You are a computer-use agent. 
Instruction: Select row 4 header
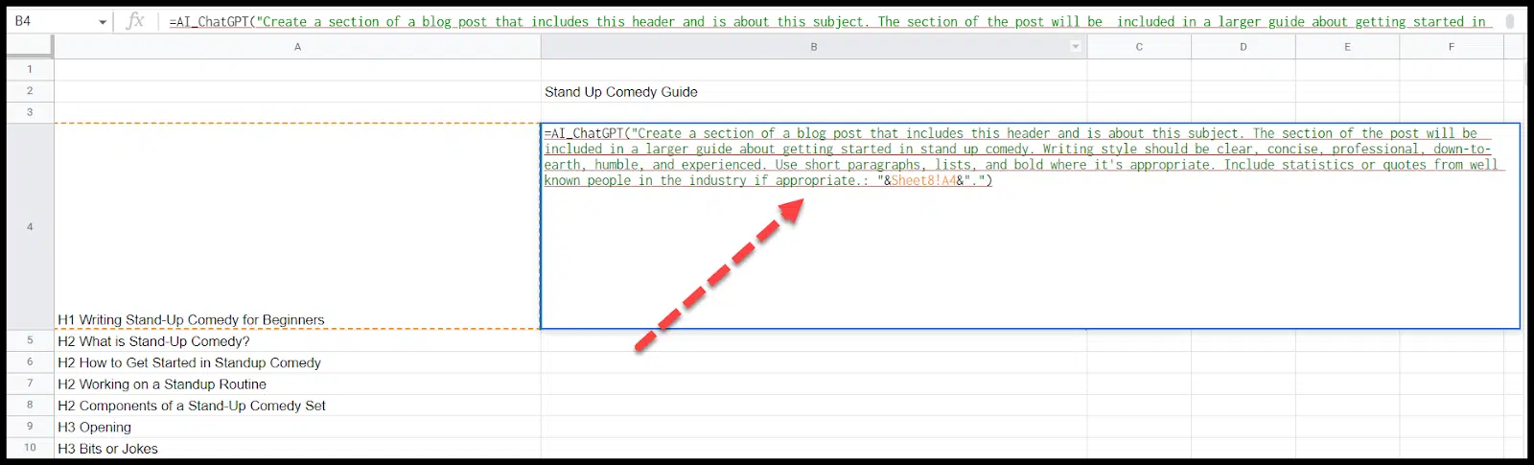[30, 227]
